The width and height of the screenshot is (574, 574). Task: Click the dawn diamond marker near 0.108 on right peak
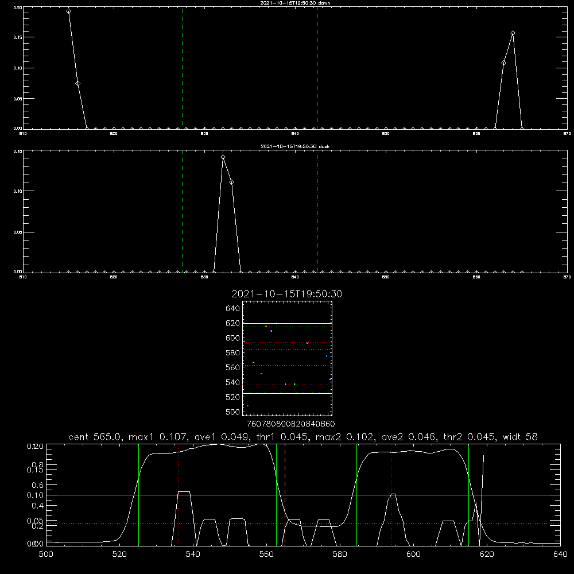pos(504,63)
